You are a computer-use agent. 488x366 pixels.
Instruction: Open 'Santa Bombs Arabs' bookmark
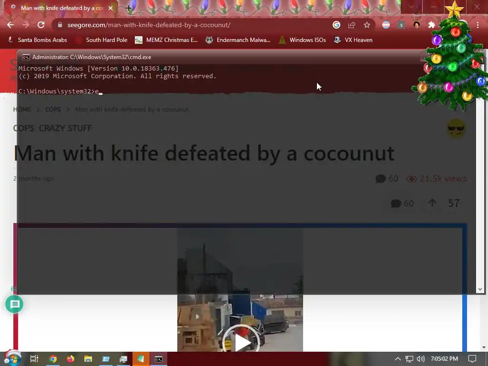click(37, 40)
